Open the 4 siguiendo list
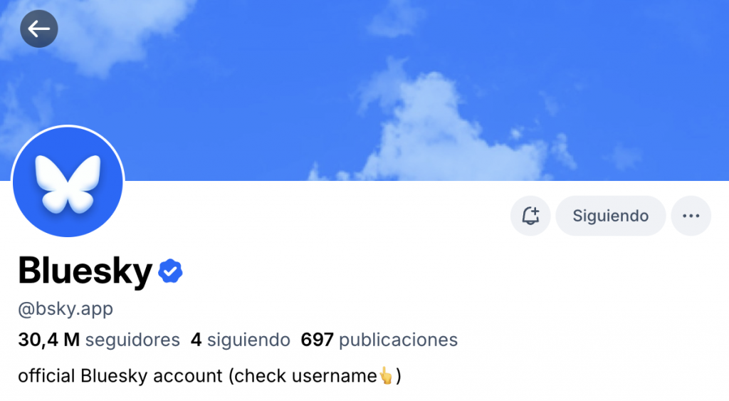The image size is (729, 401). click(x=241, y=340)
